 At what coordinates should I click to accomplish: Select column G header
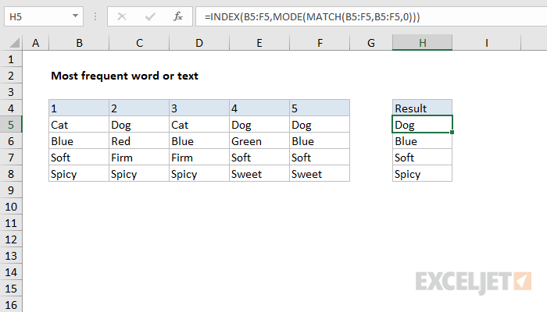click(371, 43)
